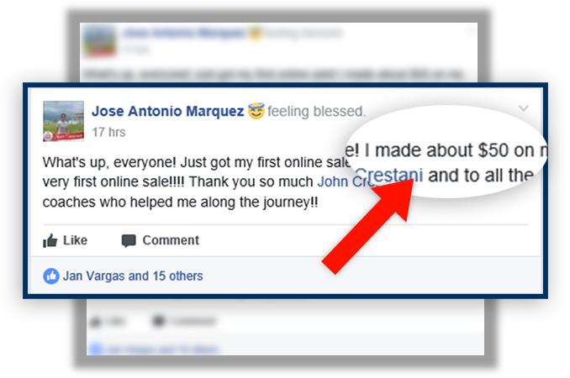Click the blurred Comment icon in background post
This screenshot has height=378, width=570.
(x=159, y=321)
